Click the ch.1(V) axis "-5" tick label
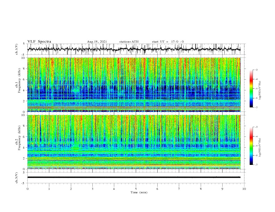This screenshot has width=275, height=212. point(24,55)
